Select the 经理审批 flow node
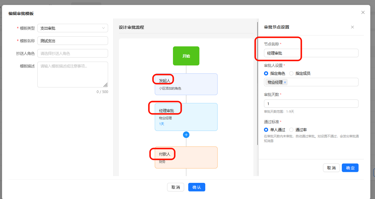Image resolution: width=375 pixels, height=199 pixels. pyautogui.click(x=186, y=117)
